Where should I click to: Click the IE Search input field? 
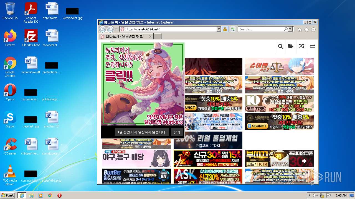click(x=261, y=29)
